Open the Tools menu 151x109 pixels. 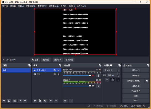[63, 6]
